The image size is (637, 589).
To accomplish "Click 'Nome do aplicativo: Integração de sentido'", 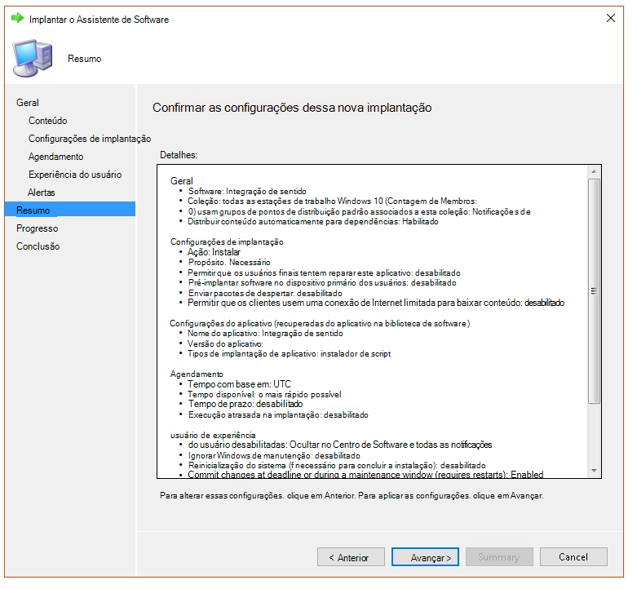I will (265, 334).
